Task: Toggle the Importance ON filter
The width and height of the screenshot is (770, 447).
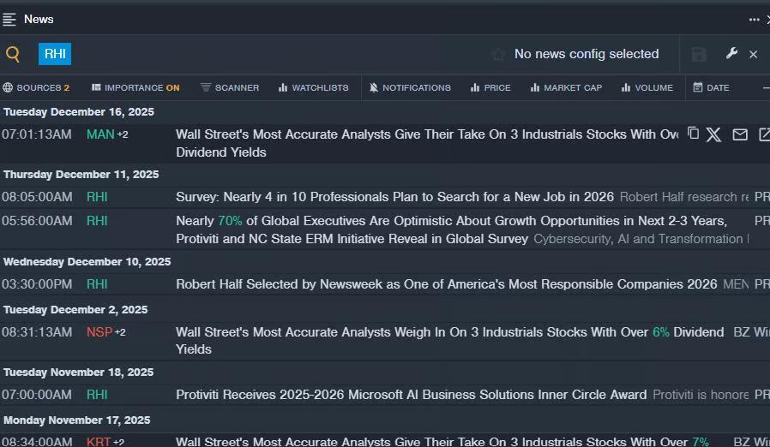Action: click(135, 87)
